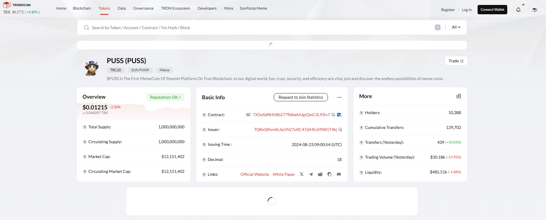Screen dimensions: 546x220
Task: Go to the Home page
Action: [x=61, y=8]
